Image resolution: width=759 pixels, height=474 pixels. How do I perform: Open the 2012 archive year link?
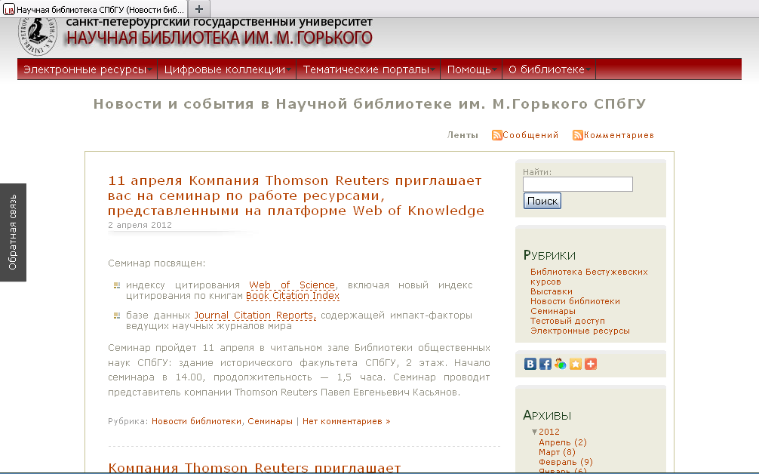click(x=549, y=432)
